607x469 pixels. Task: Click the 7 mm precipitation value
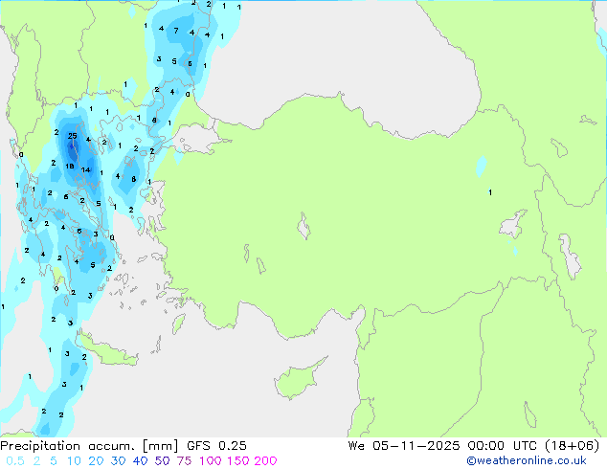click(x=176, y=31)
